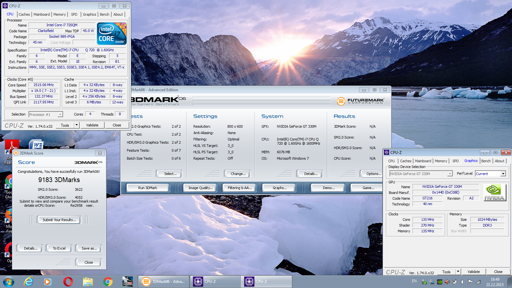
Task: Switch to 3DMark06 taskbar button
Action: [164, 282]
